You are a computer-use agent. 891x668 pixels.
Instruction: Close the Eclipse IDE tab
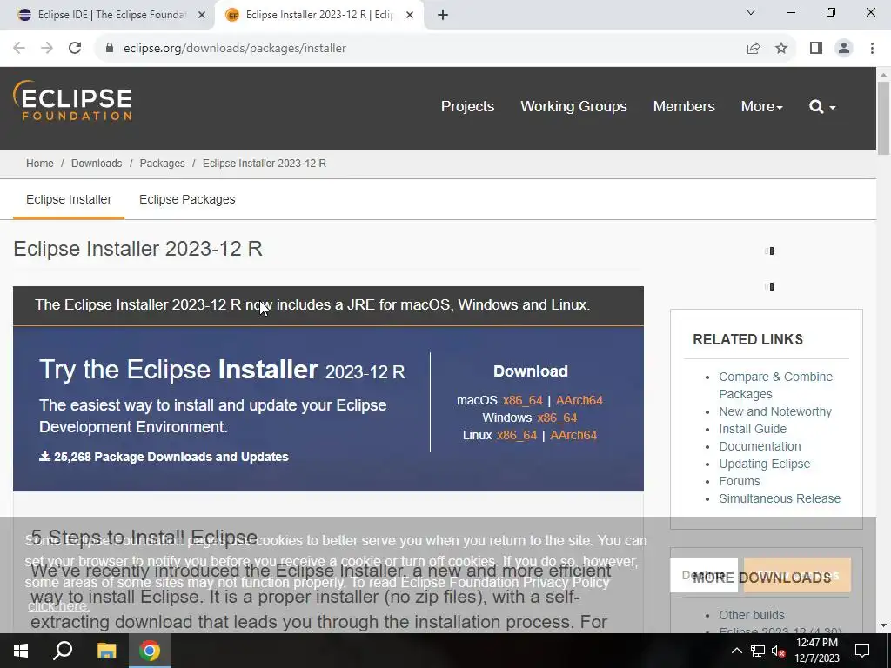click(x=202, y=15)
